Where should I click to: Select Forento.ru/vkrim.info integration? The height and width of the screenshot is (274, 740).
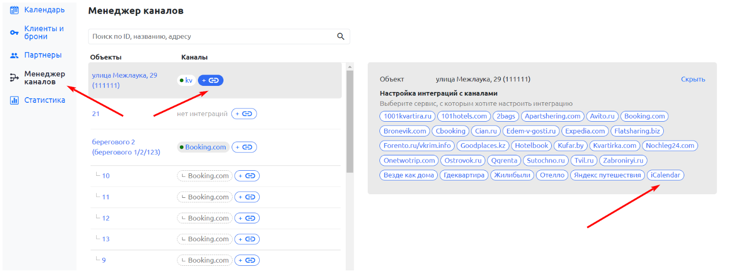tap(417, 146)
